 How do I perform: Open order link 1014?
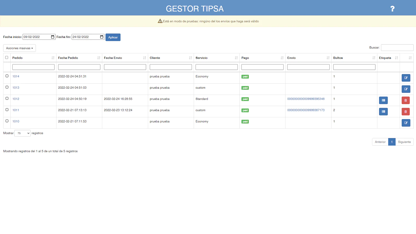16,76
